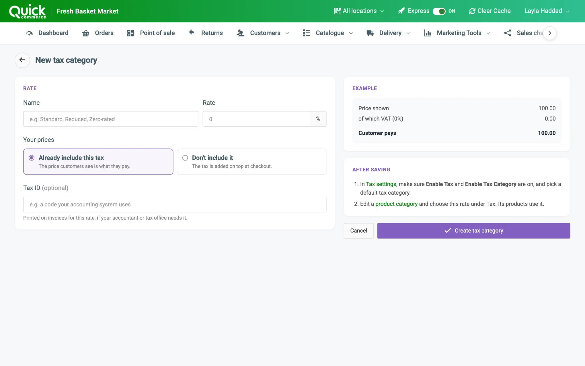
Task: Select 'Don't include it' radio option
Action: coord(185,158)
